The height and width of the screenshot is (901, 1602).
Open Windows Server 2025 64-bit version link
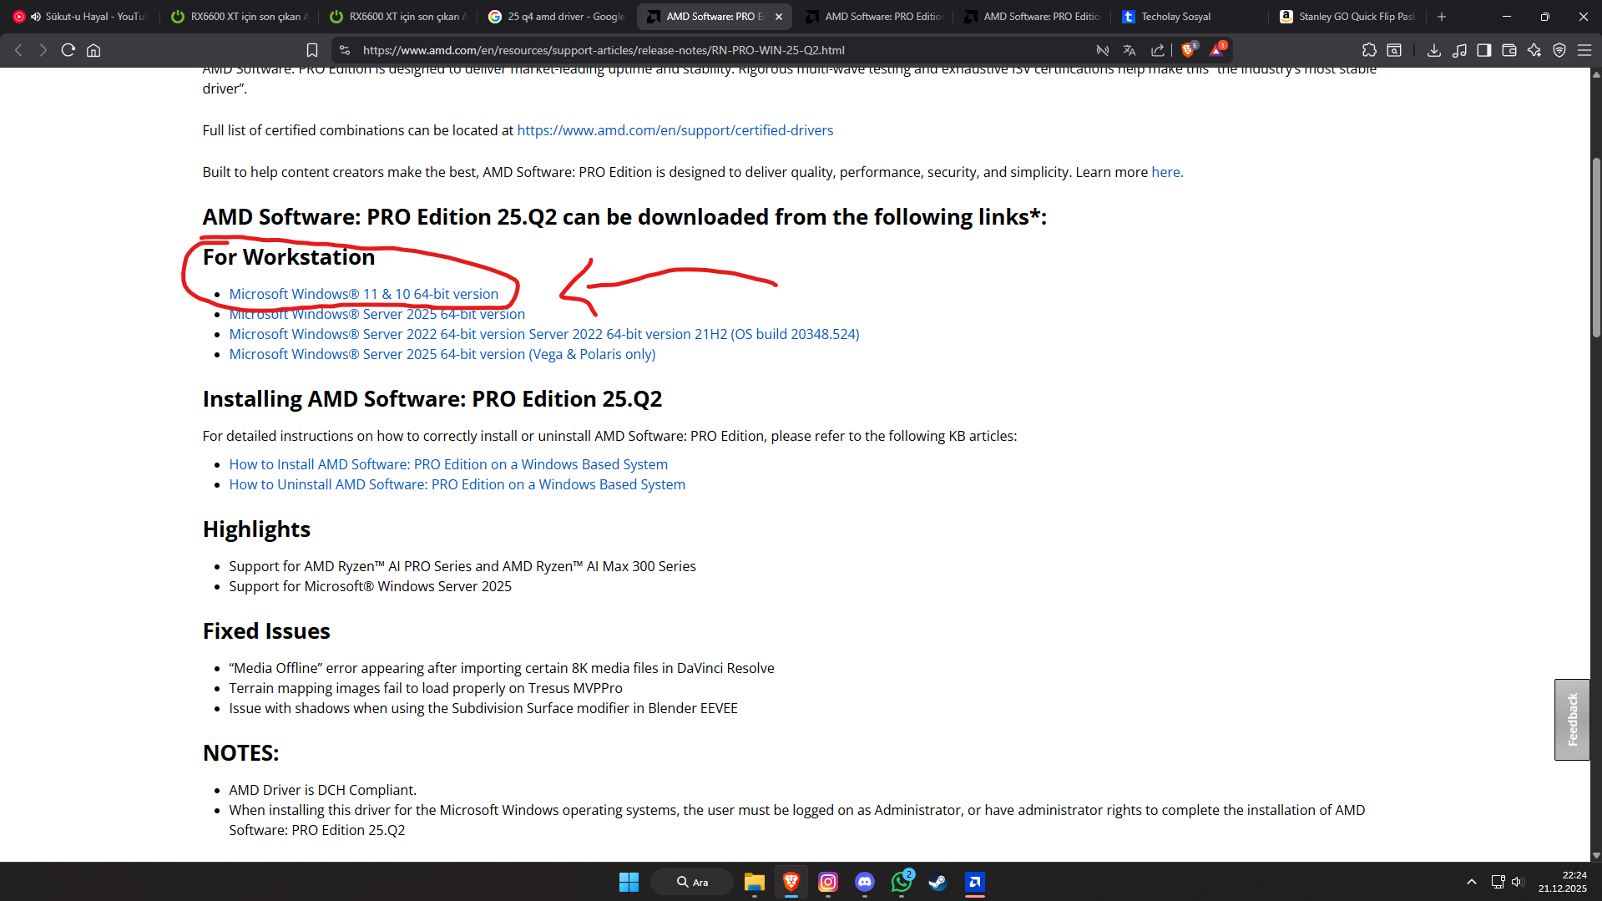[x=377, y=314]
